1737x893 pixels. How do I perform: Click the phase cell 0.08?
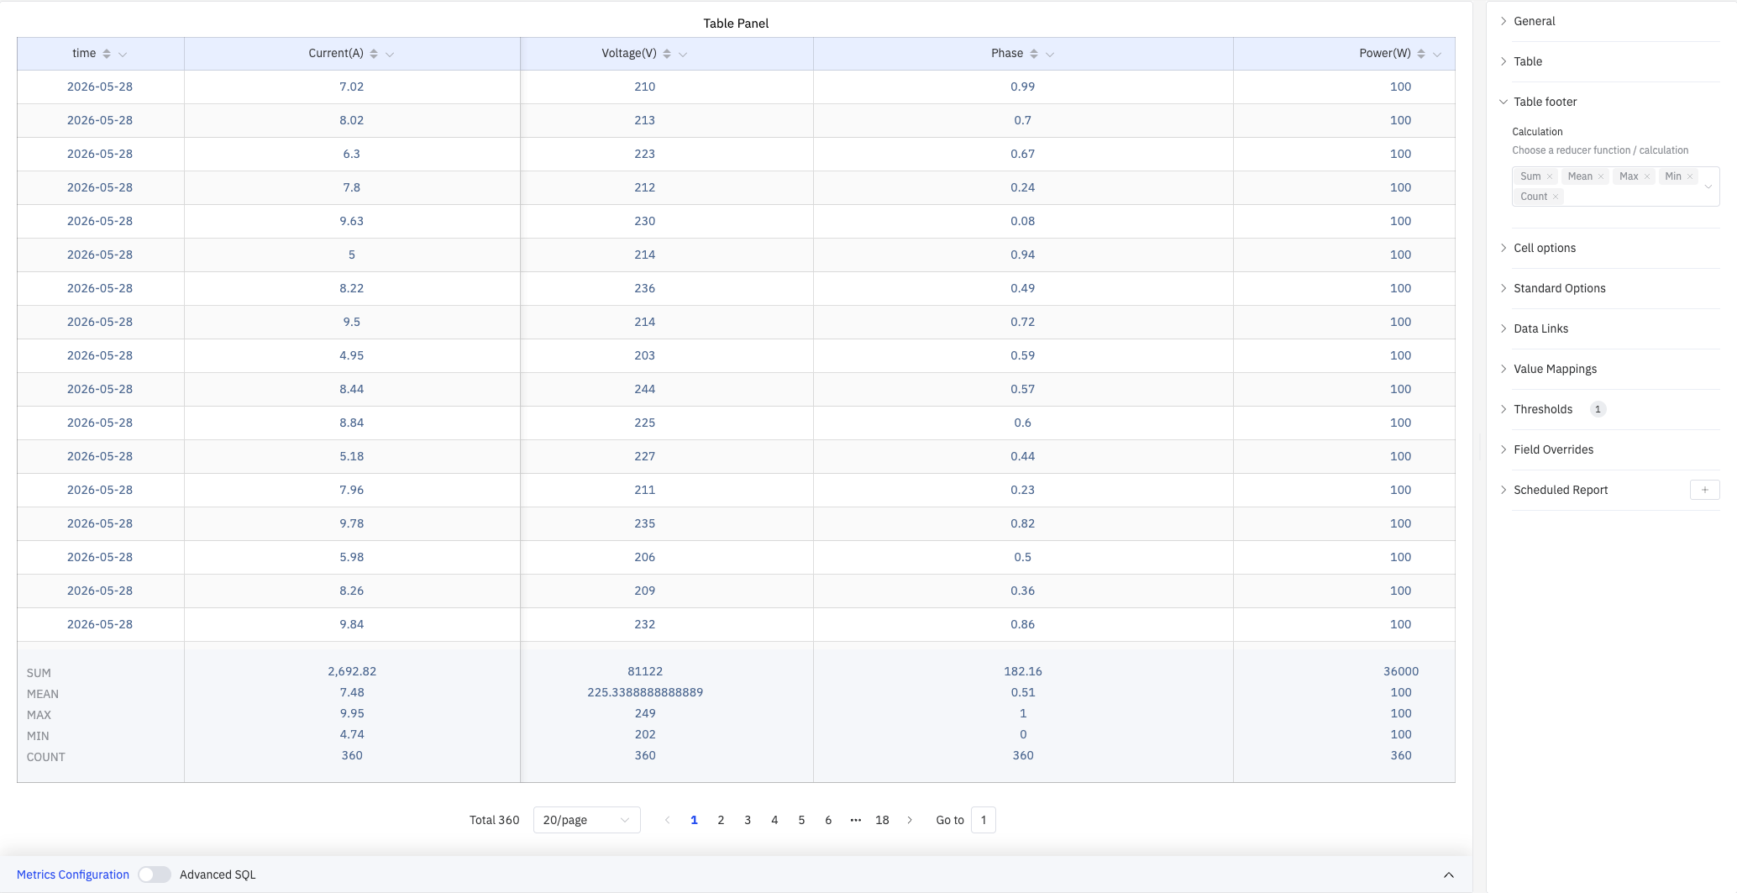pyautogui.click(x=1023, y=221)
